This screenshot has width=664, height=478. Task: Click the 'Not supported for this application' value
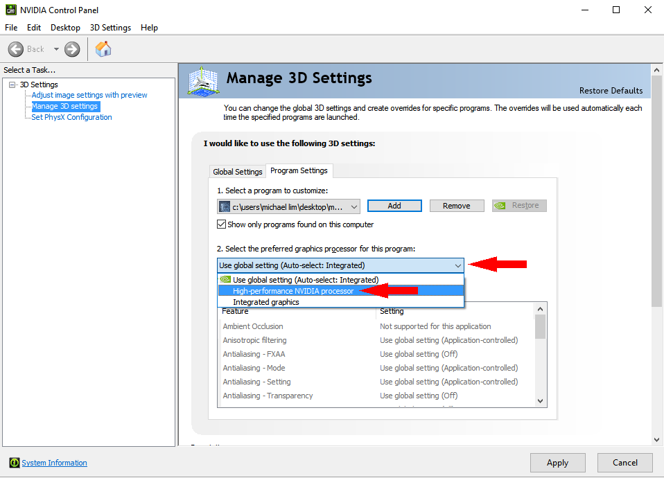(435, 326)
